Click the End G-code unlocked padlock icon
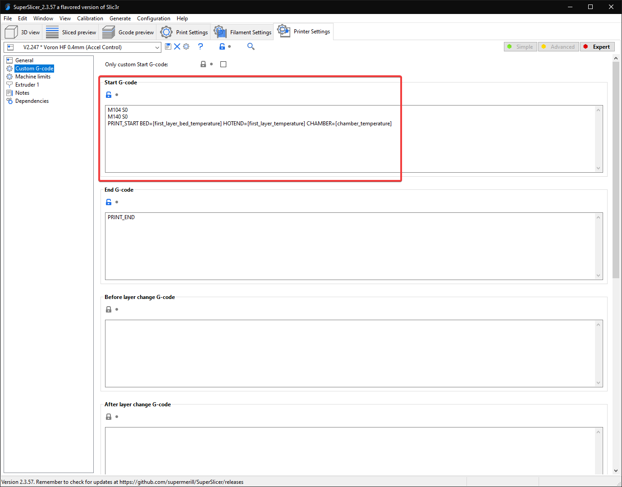 tap(109, 202)
